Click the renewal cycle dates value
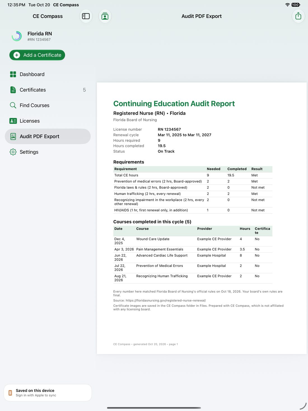 pyautogui.click(x=185, y=135)
